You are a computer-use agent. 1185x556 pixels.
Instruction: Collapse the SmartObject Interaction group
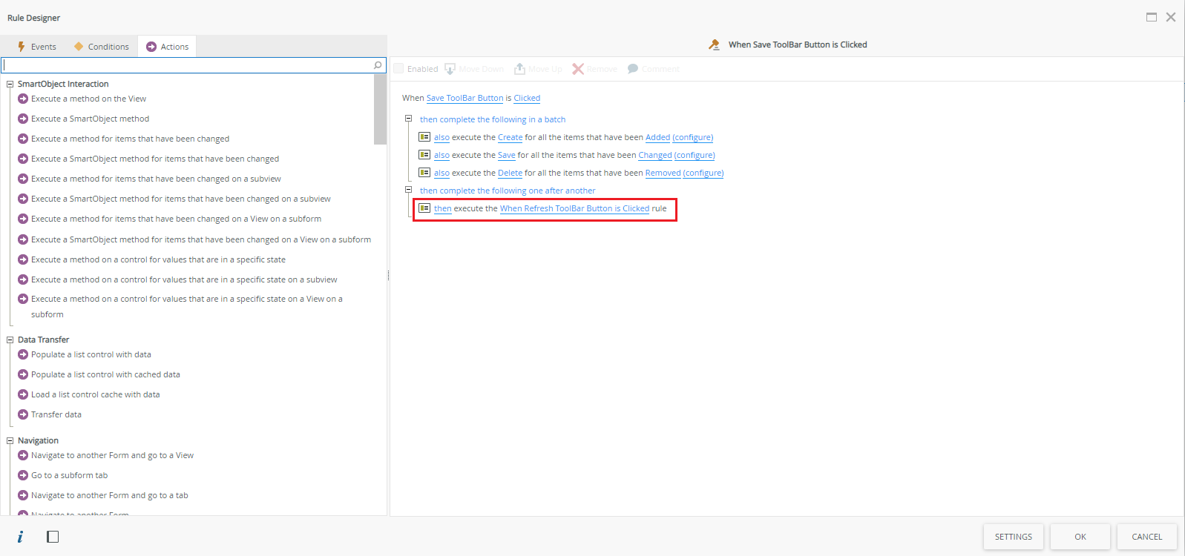pos(10,84)
